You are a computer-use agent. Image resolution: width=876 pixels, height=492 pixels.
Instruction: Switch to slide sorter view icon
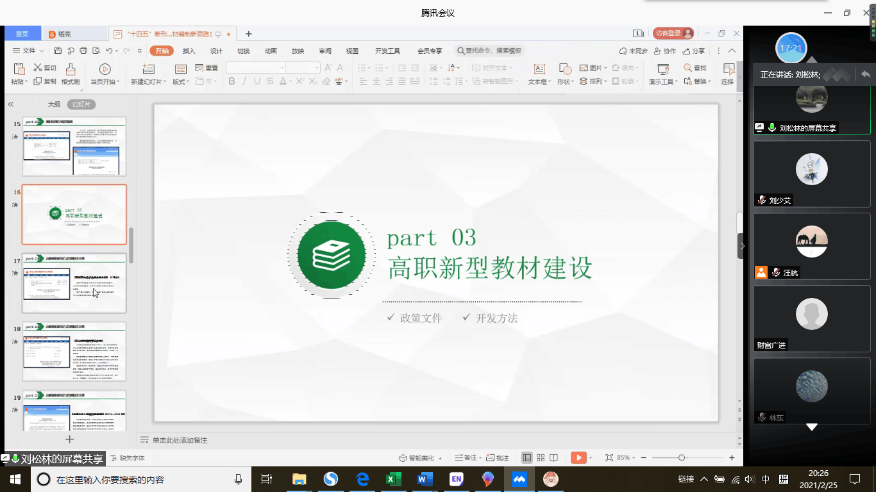tap(541, 457)
